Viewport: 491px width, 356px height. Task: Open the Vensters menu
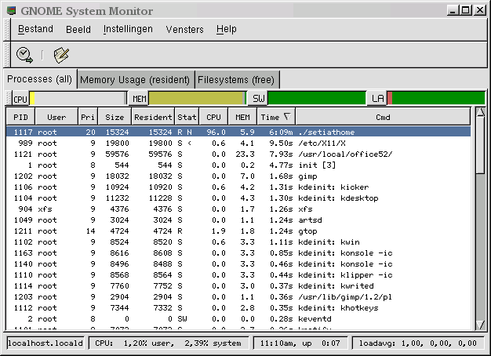pyautogui.click(x=185, y=30)
